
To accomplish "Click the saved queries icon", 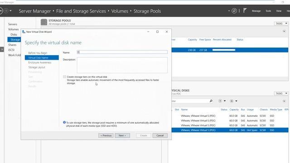I will (x=232, y=101).
